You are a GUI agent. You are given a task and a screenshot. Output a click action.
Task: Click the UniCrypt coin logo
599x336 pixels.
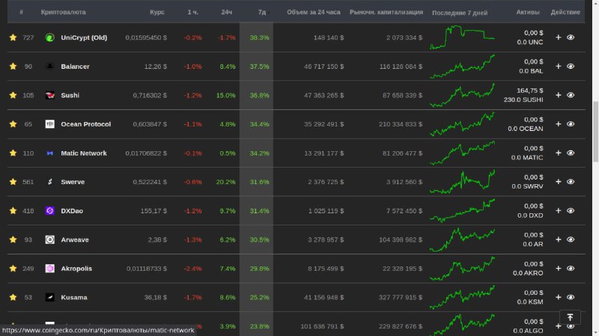coord(49,37)
